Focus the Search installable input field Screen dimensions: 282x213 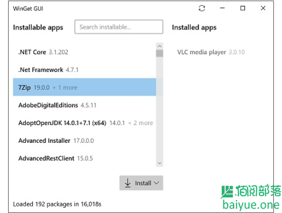[119, 27]
